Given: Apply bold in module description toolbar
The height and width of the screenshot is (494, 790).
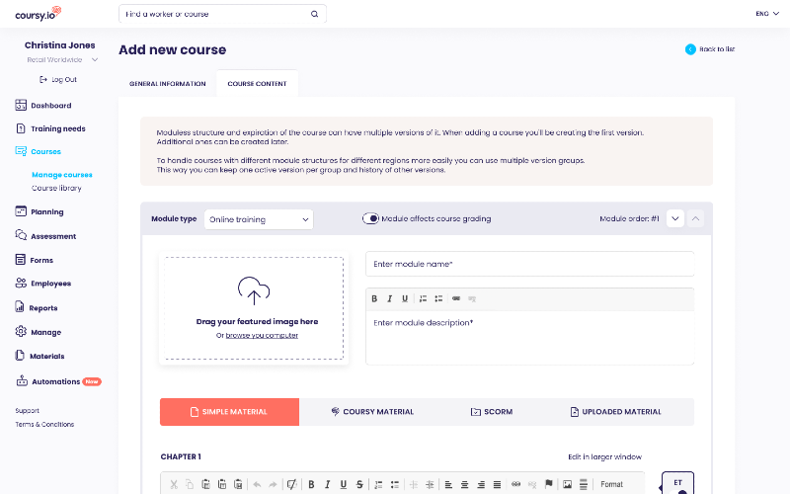Looking at the screenshot, I should pyautogui.click(x=374, y=299).
